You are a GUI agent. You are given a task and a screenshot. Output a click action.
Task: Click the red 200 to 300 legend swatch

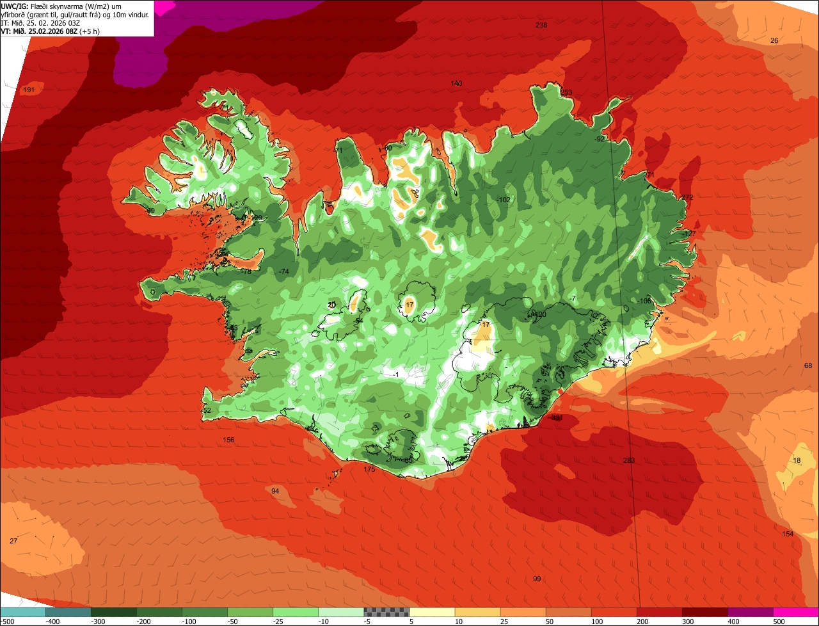click(659, 612)
